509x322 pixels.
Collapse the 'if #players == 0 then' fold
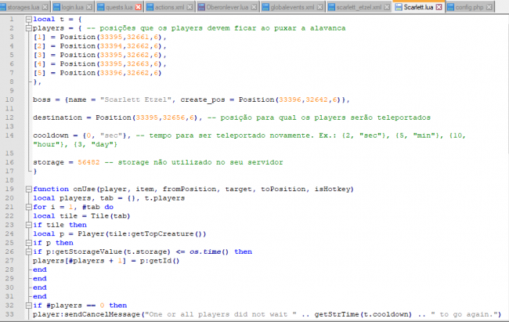tap(28, 306)
